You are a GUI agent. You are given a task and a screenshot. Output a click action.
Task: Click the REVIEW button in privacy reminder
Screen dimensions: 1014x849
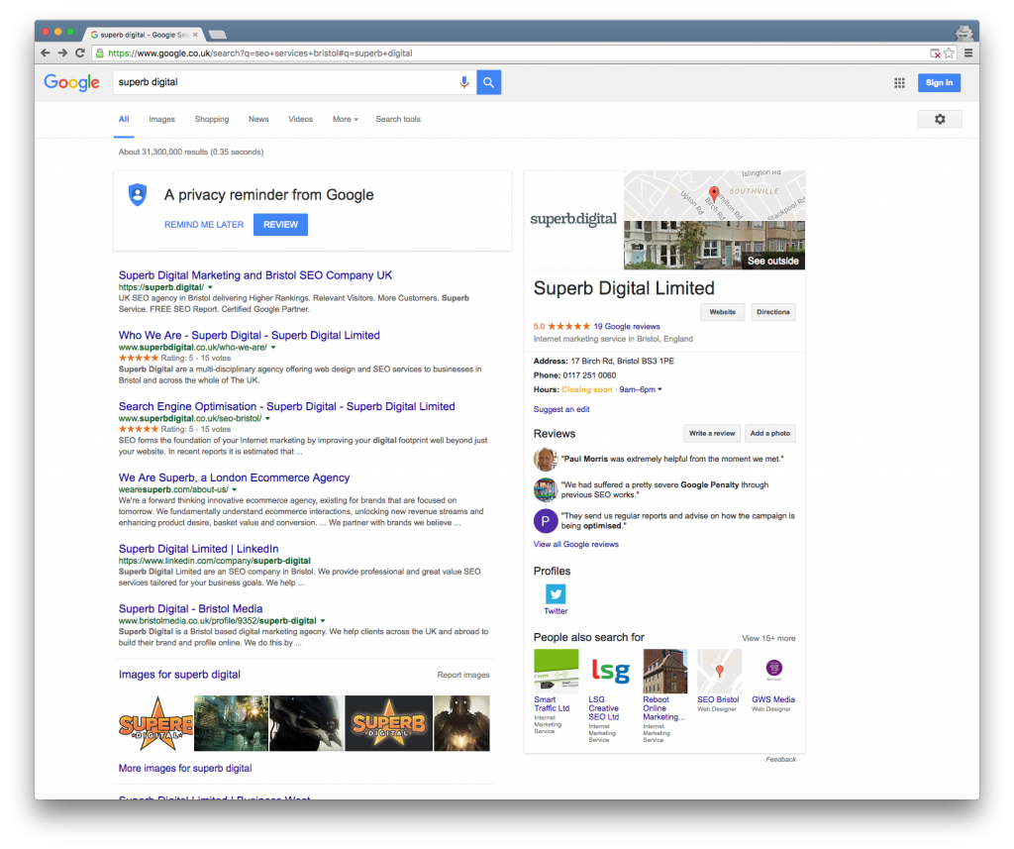pyautogui.click(x=280, y=224)
